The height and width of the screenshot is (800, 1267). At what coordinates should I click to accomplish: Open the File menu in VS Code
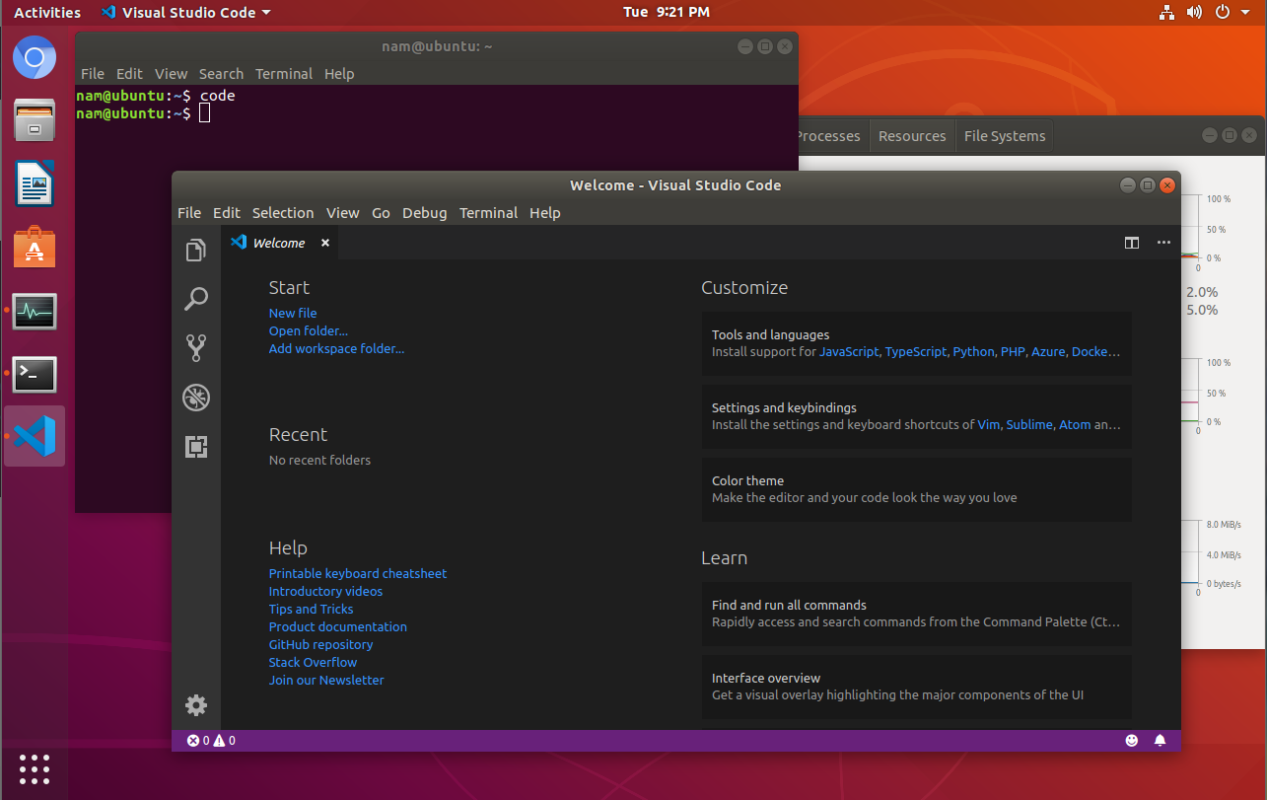click(x=189, y=213)
